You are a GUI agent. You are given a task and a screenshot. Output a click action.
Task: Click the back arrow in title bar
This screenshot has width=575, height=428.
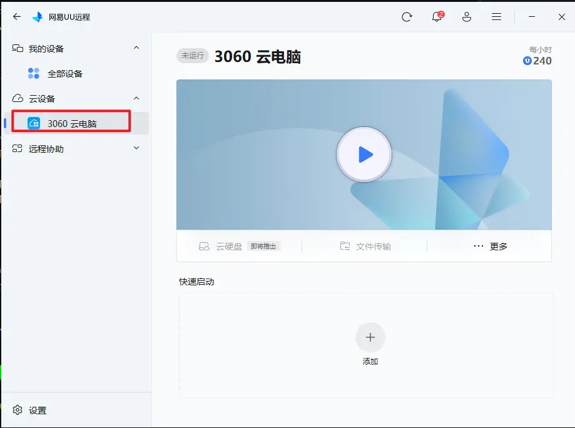coord(17,17)
